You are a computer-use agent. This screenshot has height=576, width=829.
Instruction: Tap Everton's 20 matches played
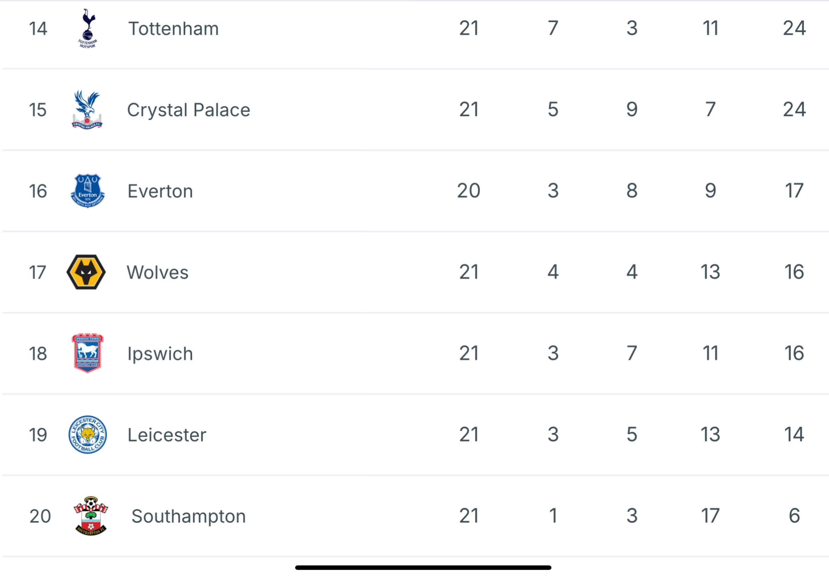pos(469,191)
